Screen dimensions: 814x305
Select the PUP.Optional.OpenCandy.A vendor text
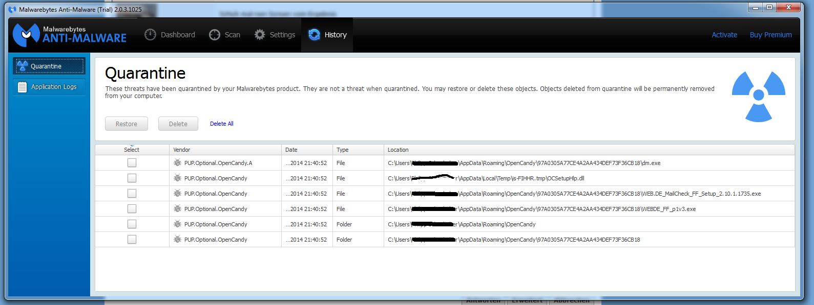click(x=218, y=163)
